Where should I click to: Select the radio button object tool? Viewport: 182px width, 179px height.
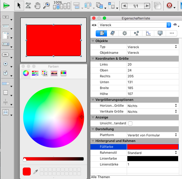tap(6, 63)
